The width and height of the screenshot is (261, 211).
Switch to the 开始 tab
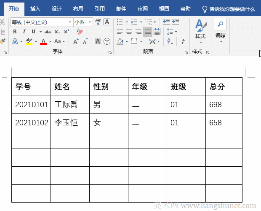(x=14, y=9)
